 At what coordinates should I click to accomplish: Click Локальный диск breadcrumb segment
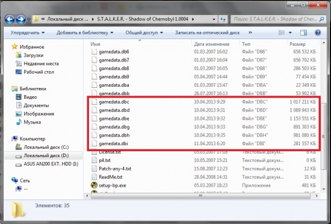(68, 19)
